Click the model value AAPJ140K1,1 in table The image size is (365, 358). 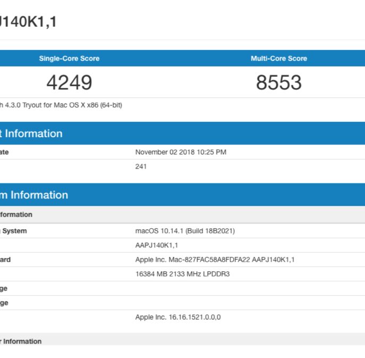156,245
